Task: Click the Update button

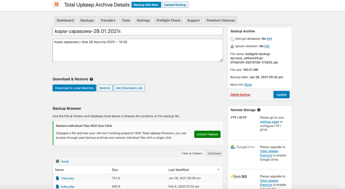Action: [281, 94]
